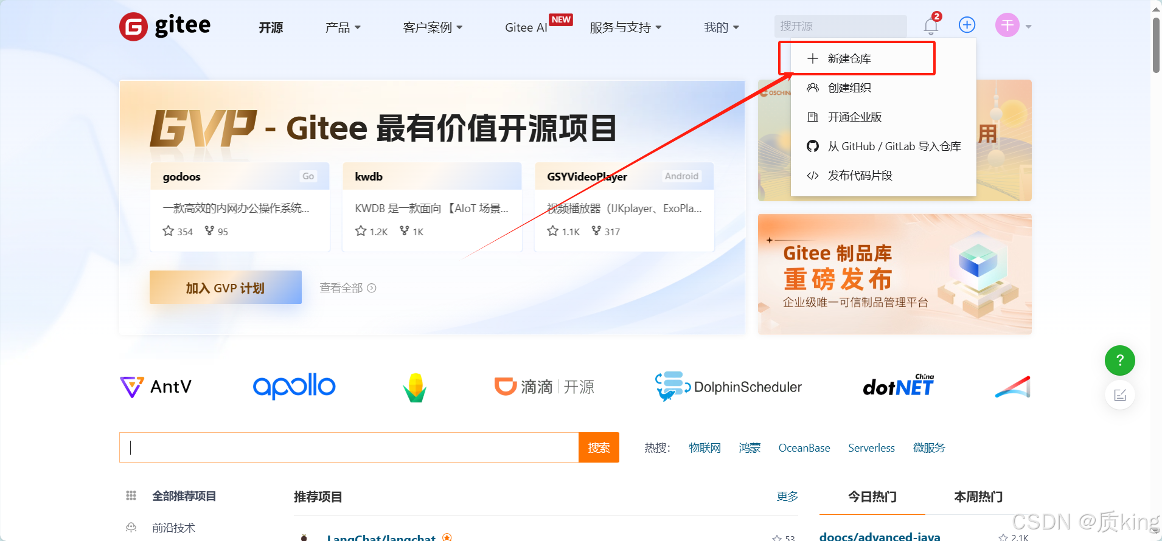Viewport: 1162px width, 541px height.
Task: Select 创建组织 menu entry
Action: coord(883,88)
